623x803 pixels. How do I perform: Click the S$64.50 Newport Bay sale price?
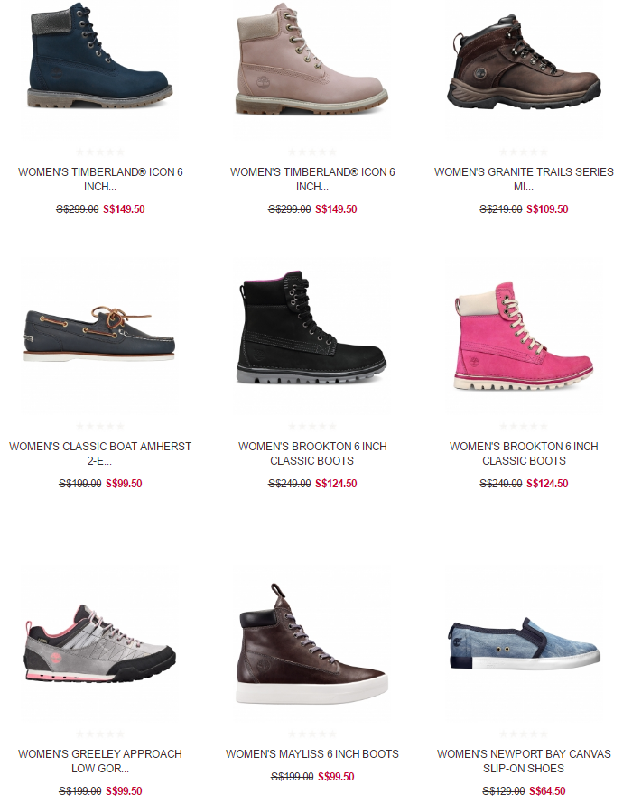(547, 791)
